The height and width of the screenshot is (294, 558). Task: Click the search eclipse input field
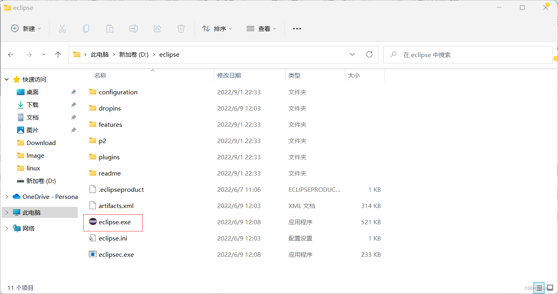tap(468, 55)
